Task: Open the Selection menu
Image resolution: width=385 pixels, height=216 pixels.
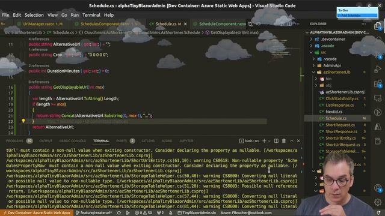Action: (34, 15)
